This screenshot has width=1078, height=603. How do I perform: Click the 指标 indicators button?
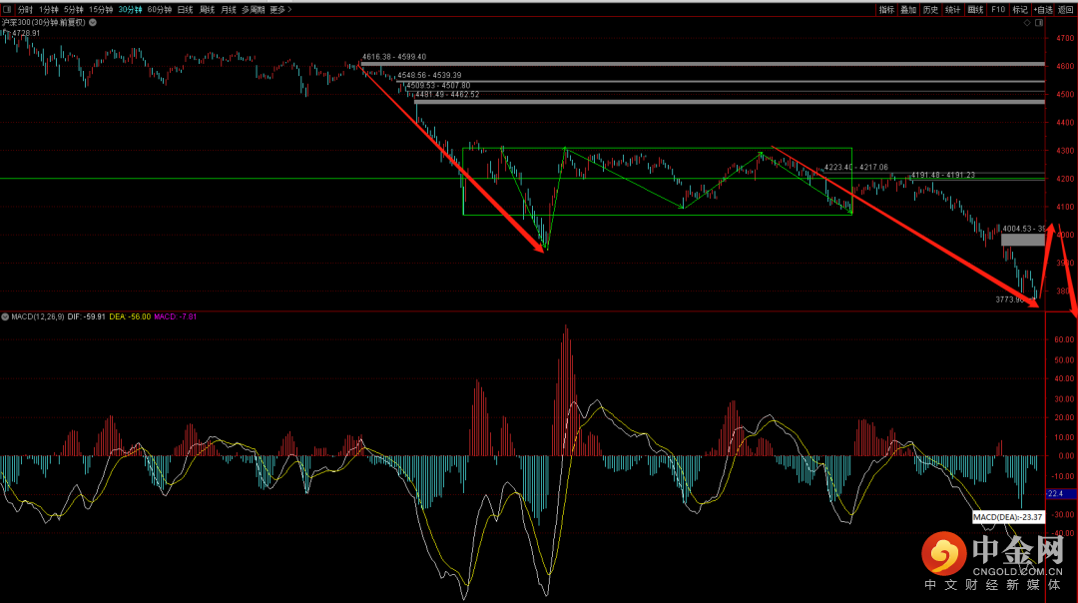pyautogui.click(x=886, y=9)
